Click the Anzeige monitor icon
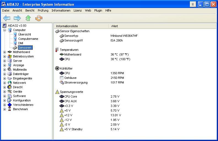218x141 pixels. point(10,65)
